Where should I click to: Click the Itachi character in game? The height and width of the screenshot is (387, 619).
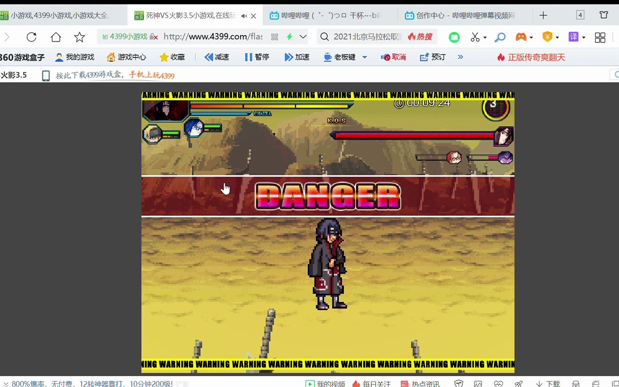[328, 264]
